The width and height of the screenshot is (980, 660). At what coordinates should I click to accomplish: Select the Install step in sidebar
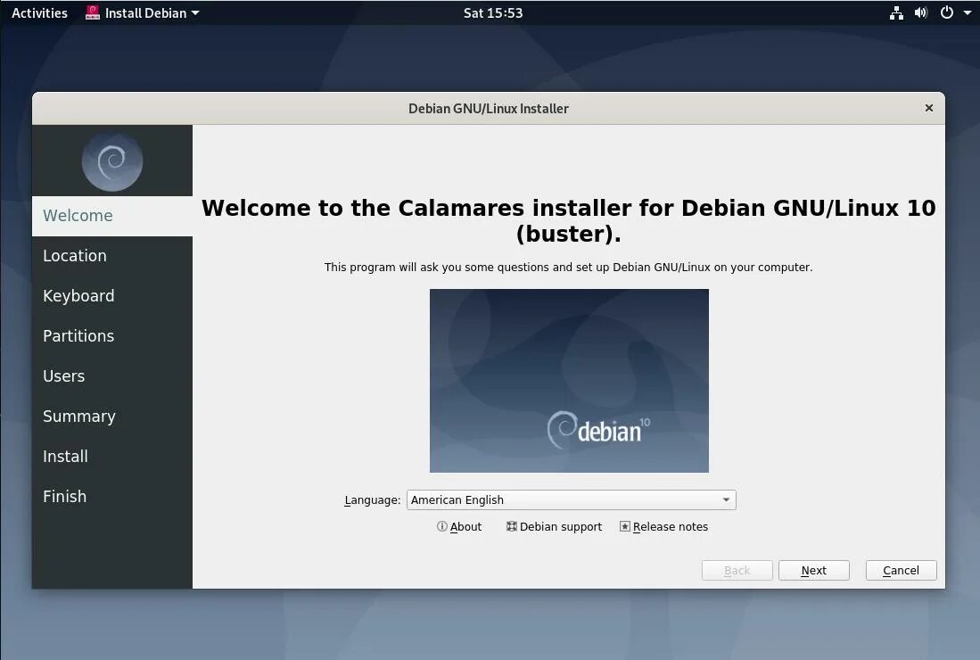pos(112,457)
